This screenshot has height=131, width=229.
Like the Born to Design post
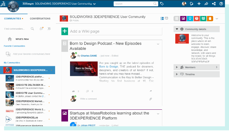coord(73,91)
